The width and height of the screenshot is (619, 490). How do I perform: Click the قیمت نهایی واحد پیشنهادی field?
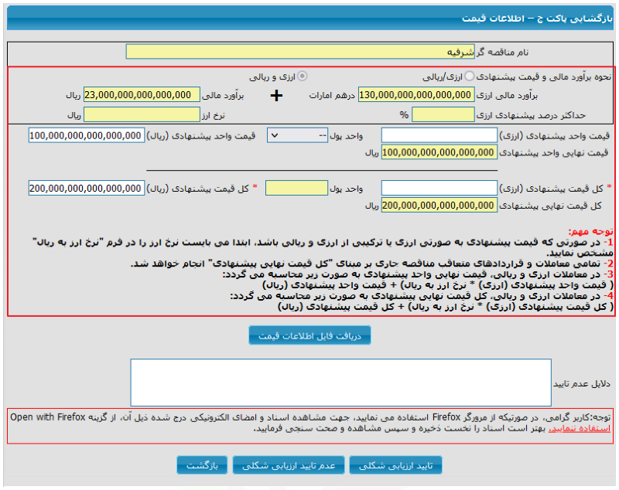439,152
